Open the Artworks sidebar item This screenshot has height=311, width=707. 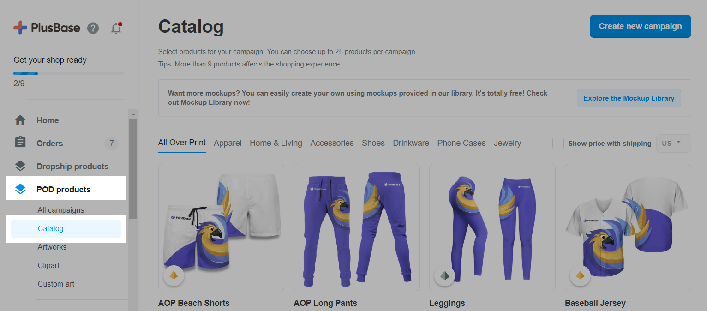[x=52, y=247]
